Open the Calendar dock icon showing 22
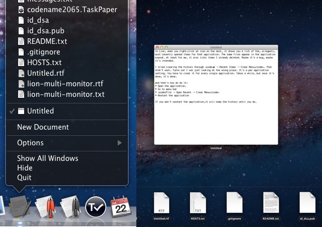This screenshot has height=227, width=322. [121, 207]
